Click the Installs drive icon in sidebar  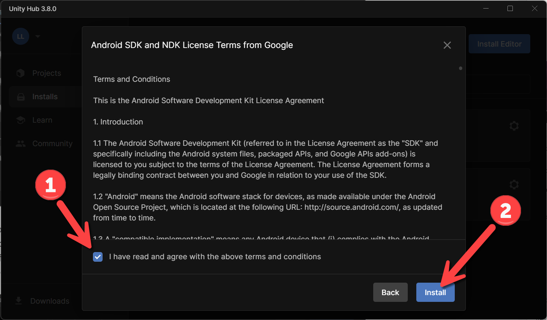point(21,97)
